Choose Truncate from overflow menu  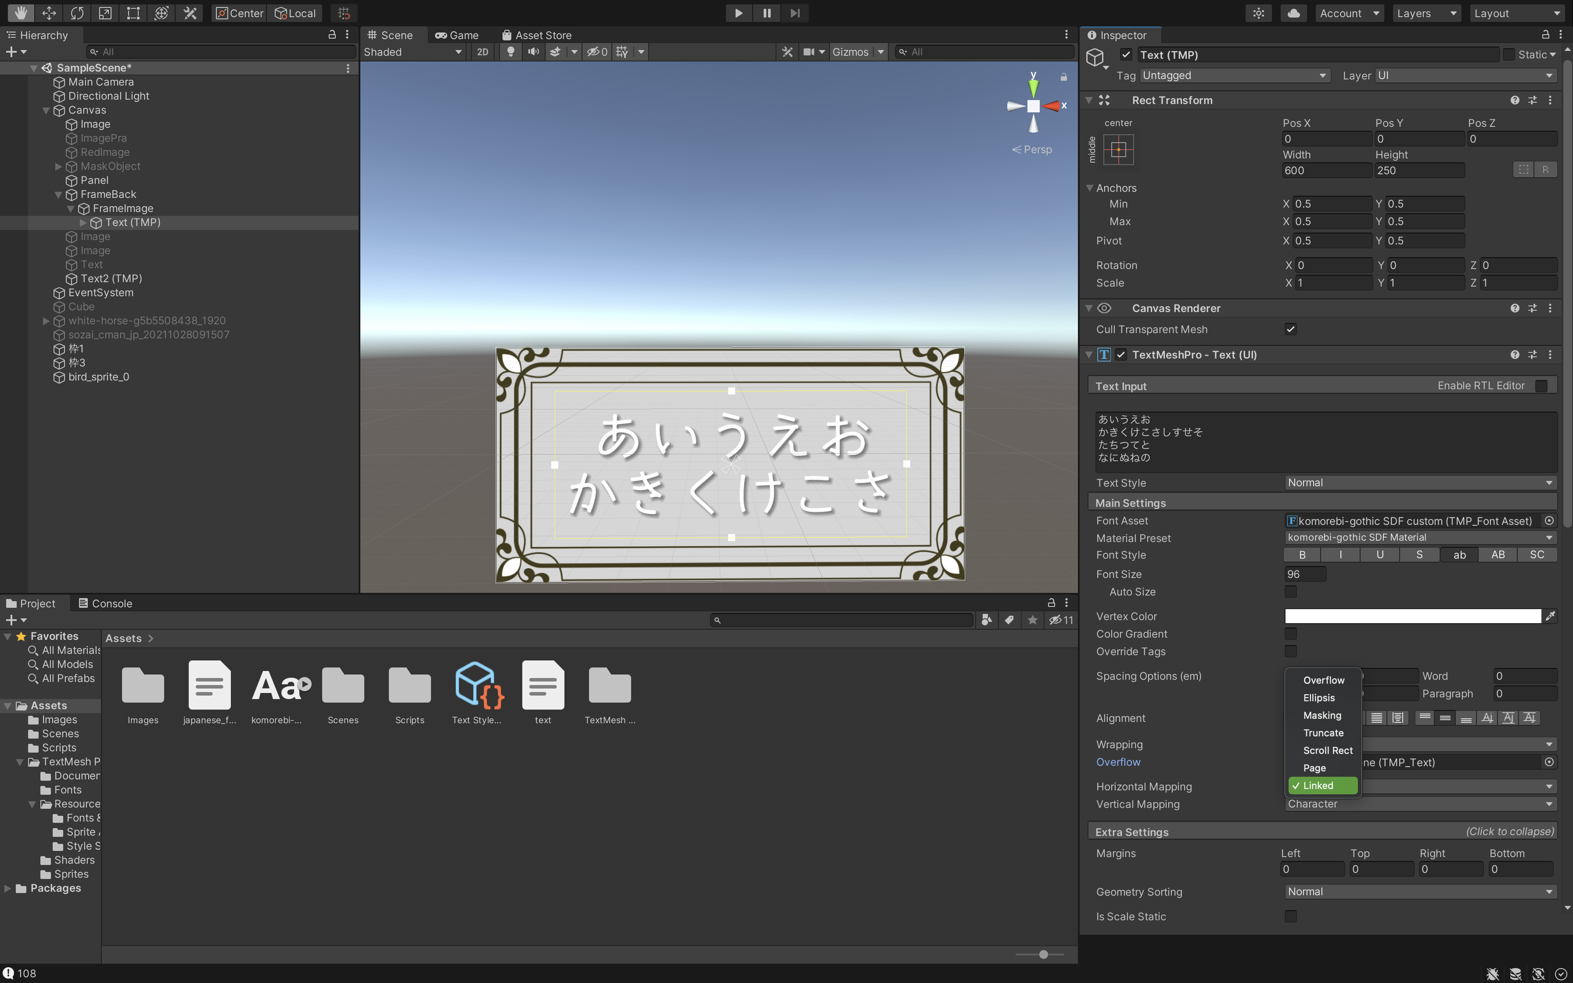click(x=1323, y=733)
